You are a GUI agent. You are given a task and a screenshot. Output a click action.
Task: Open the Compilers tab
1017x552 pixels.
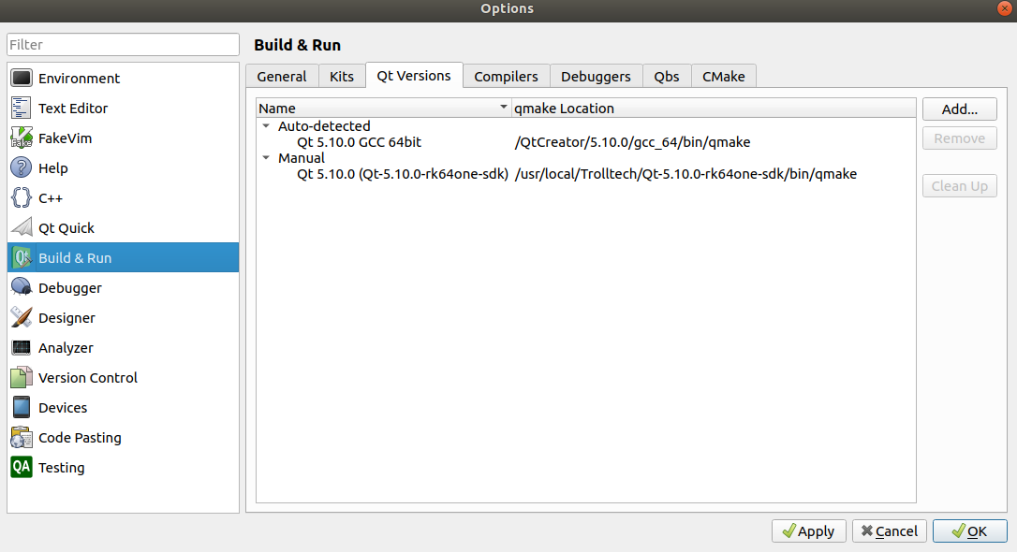506,77
